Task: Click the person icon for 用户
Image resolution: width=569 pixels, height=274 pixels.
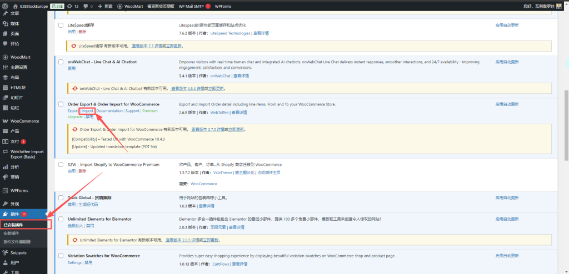Action: pos(5,263)
